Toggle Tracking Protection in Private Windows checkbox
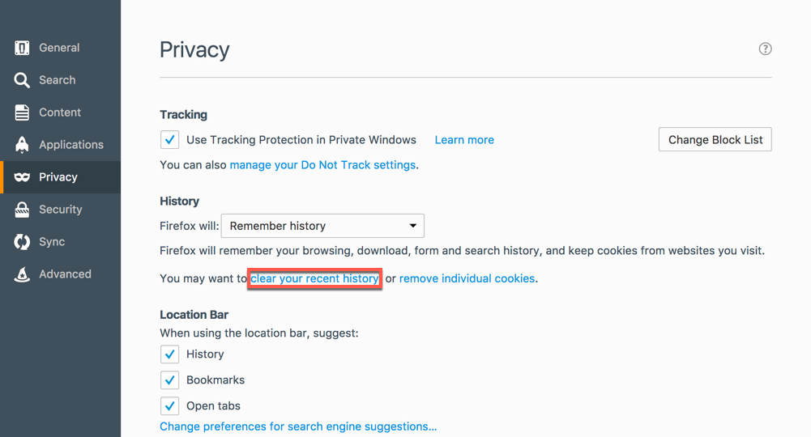Screen dimensions: 811x437 [x=169, y=140]
